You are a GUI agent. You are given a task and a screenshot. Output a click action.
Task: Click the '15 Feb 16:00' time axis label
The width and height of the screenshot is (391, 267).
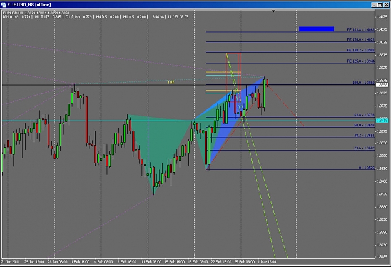point(175,261)
